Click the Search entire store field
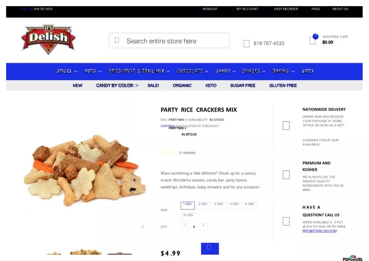 click(169, 41)
